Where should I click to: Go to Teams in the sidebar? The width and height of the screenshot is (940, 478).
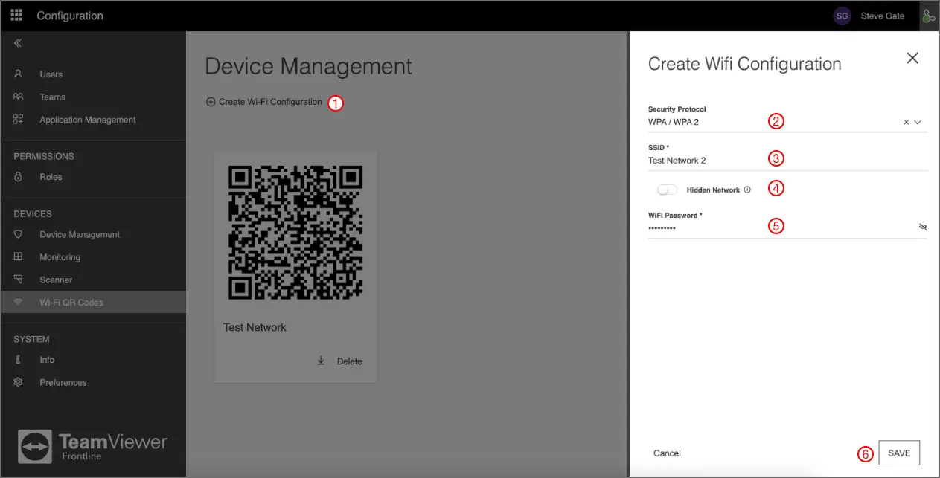point(52,97)
